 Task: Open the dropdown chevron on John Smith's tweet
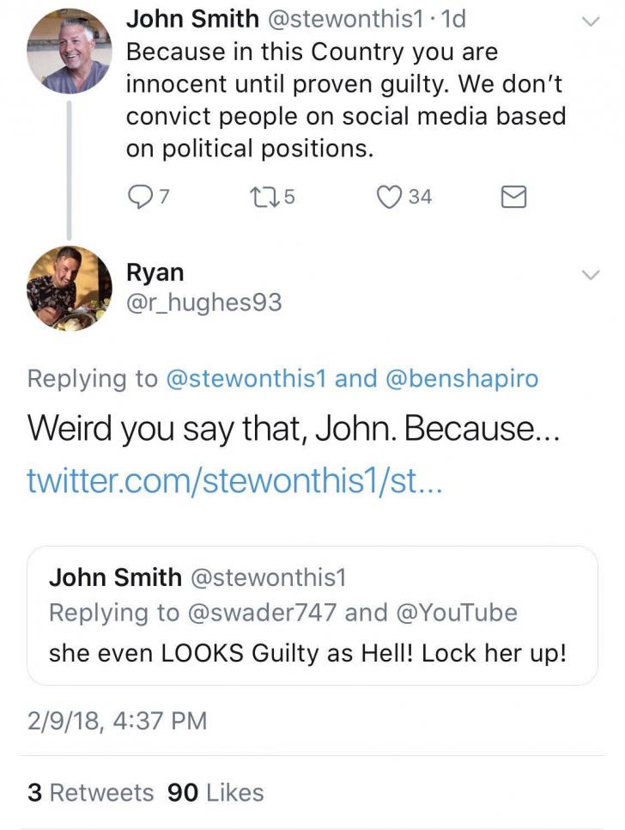591,21
